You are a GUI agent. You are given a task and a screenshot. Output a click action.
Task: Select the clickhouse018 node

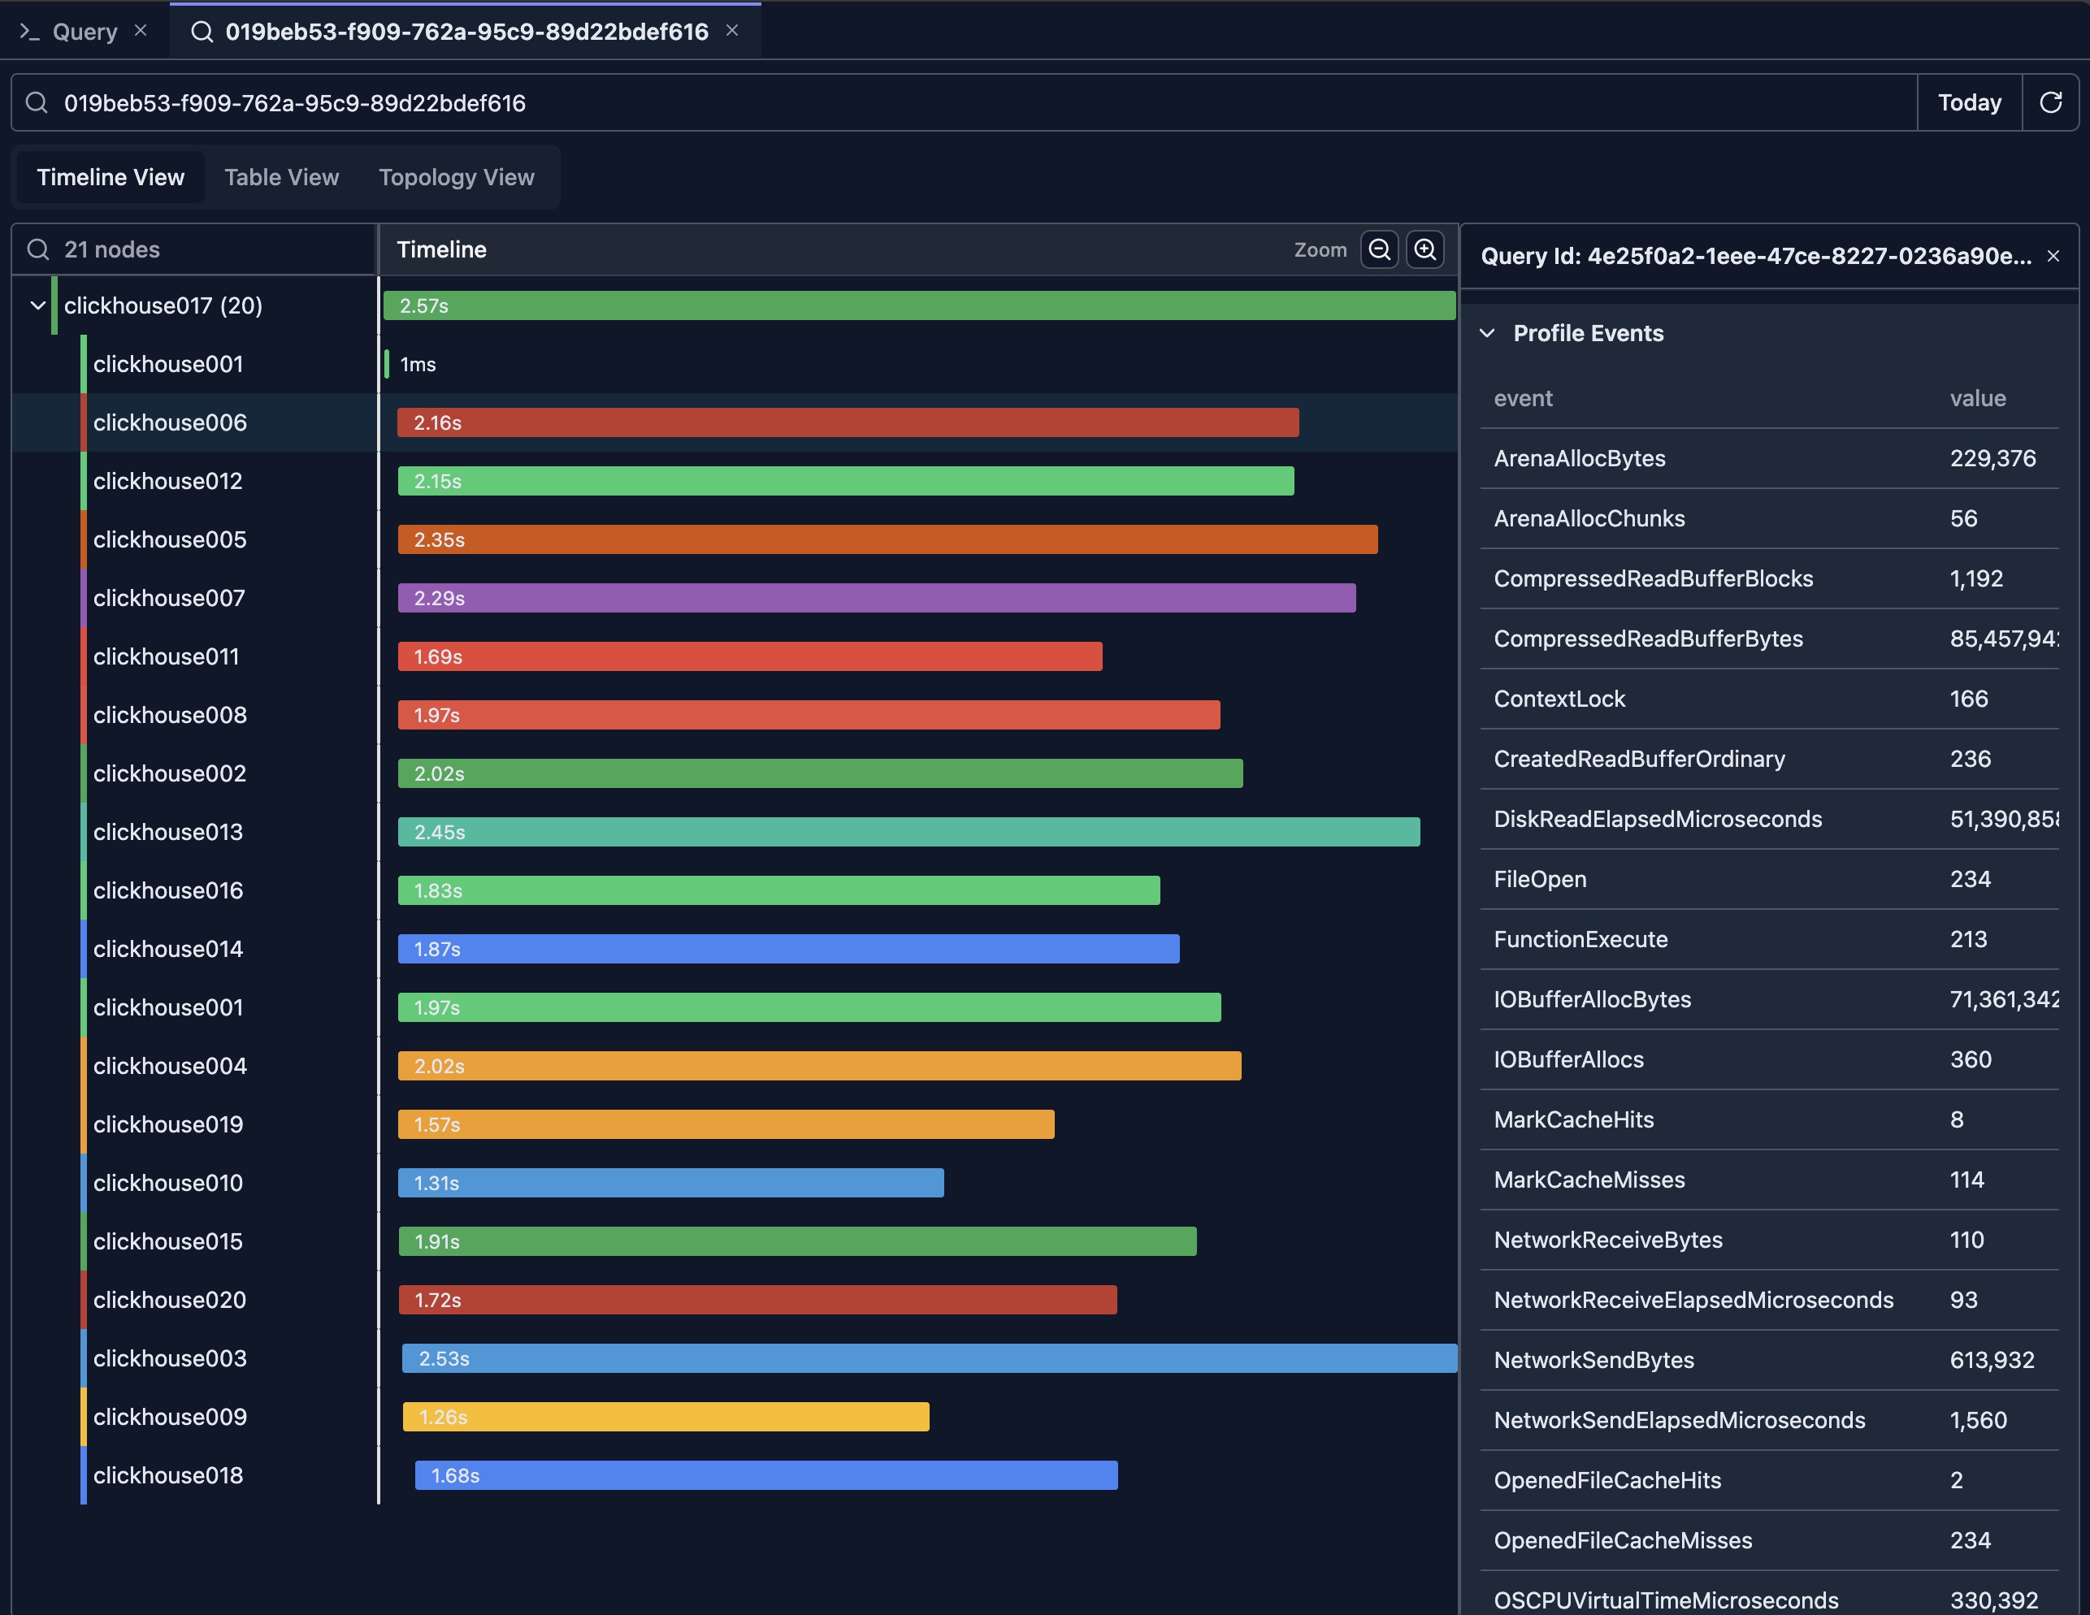point(167,1474)
